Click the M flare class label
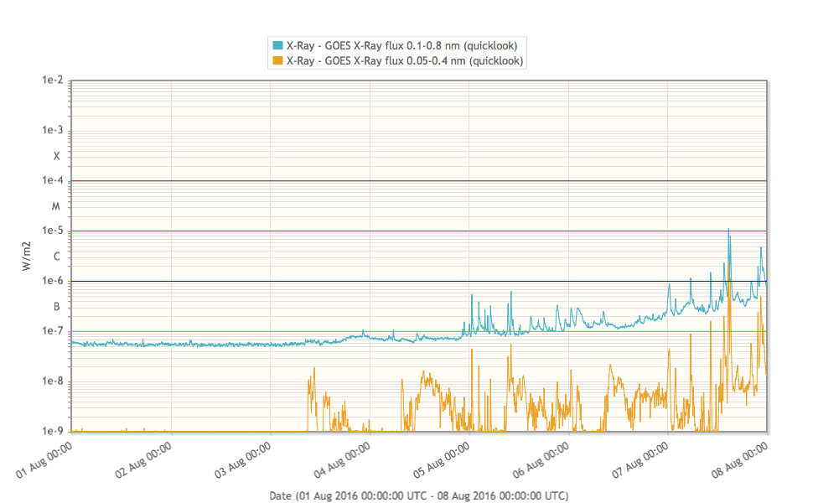813x503 pixels. pyautogui.click(x=56, y=206)
